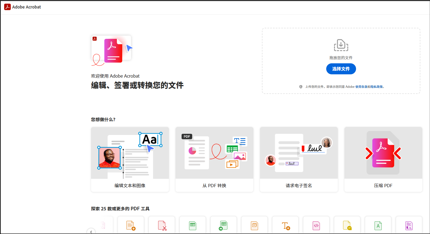Open the 请求电子签名 tool card
The image size is (430, 234).
tap(299, 159)
